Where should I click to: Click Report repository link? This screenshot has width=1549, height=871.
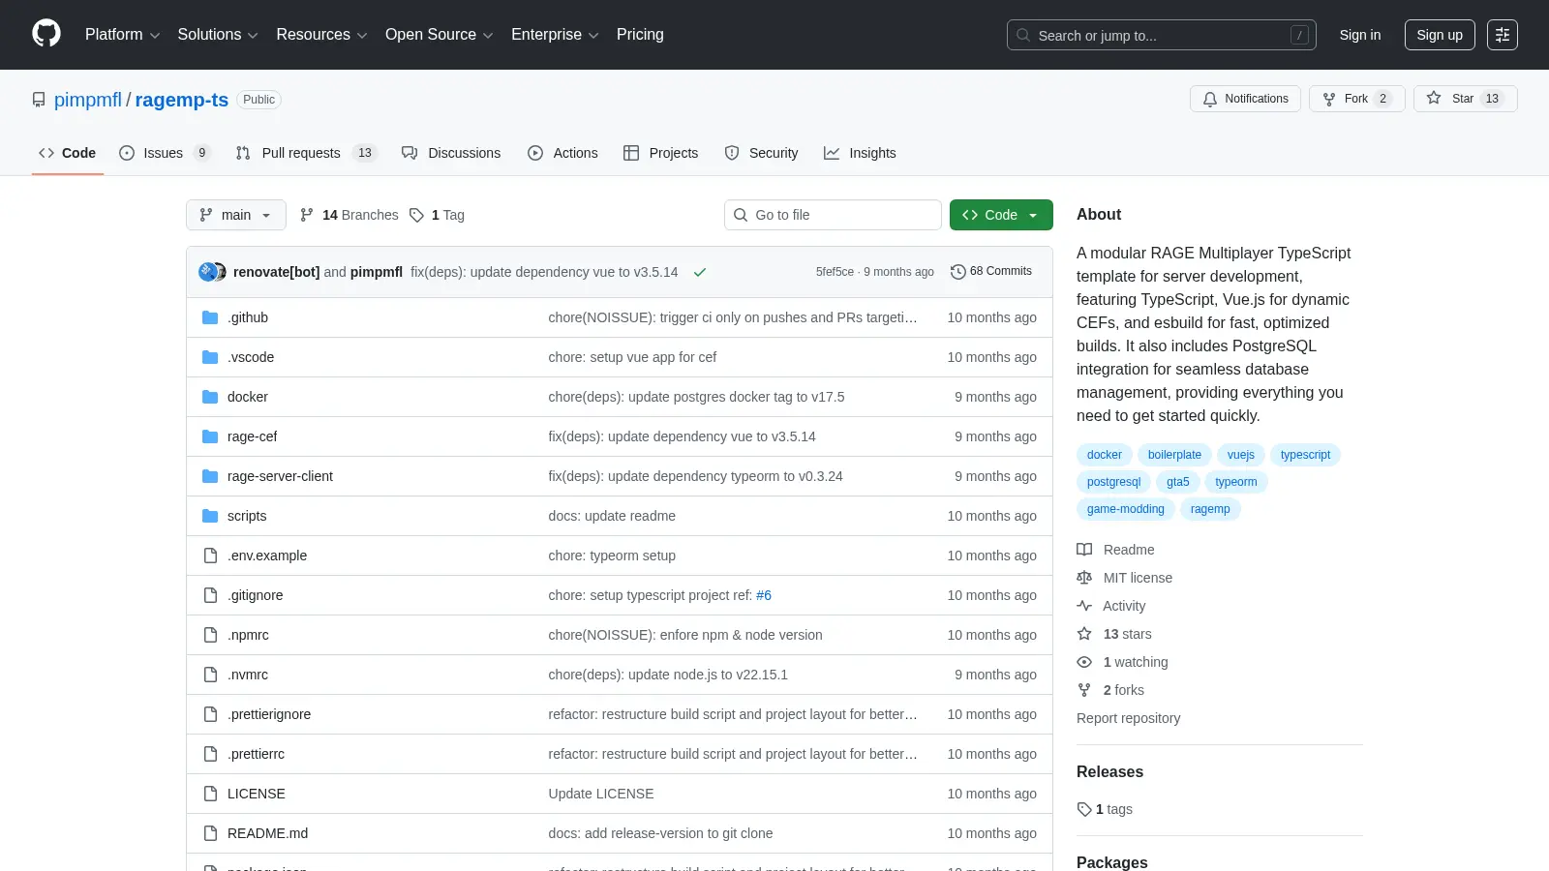pyautogui.click(x=1128, y=718)
